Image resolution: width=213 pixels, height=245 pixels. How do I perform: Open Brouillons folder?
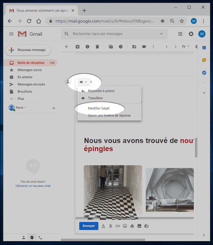(30, 91)
